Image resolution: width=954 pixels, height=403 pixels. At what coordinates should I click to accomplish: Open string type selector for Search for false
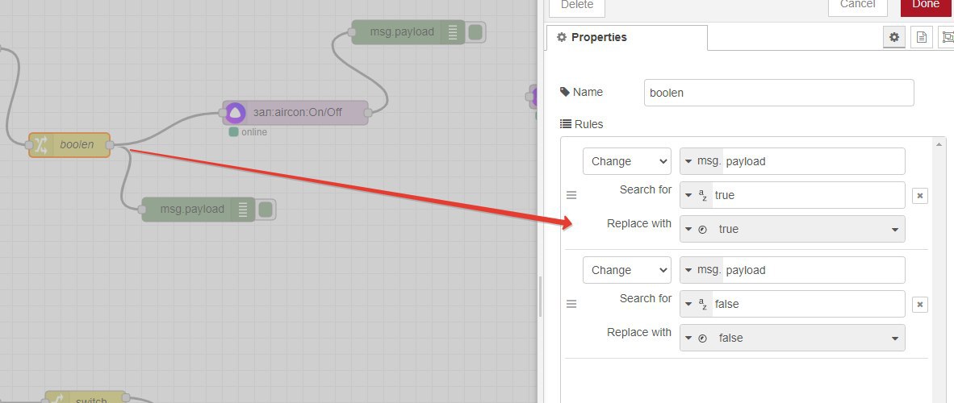click(697, 304)
